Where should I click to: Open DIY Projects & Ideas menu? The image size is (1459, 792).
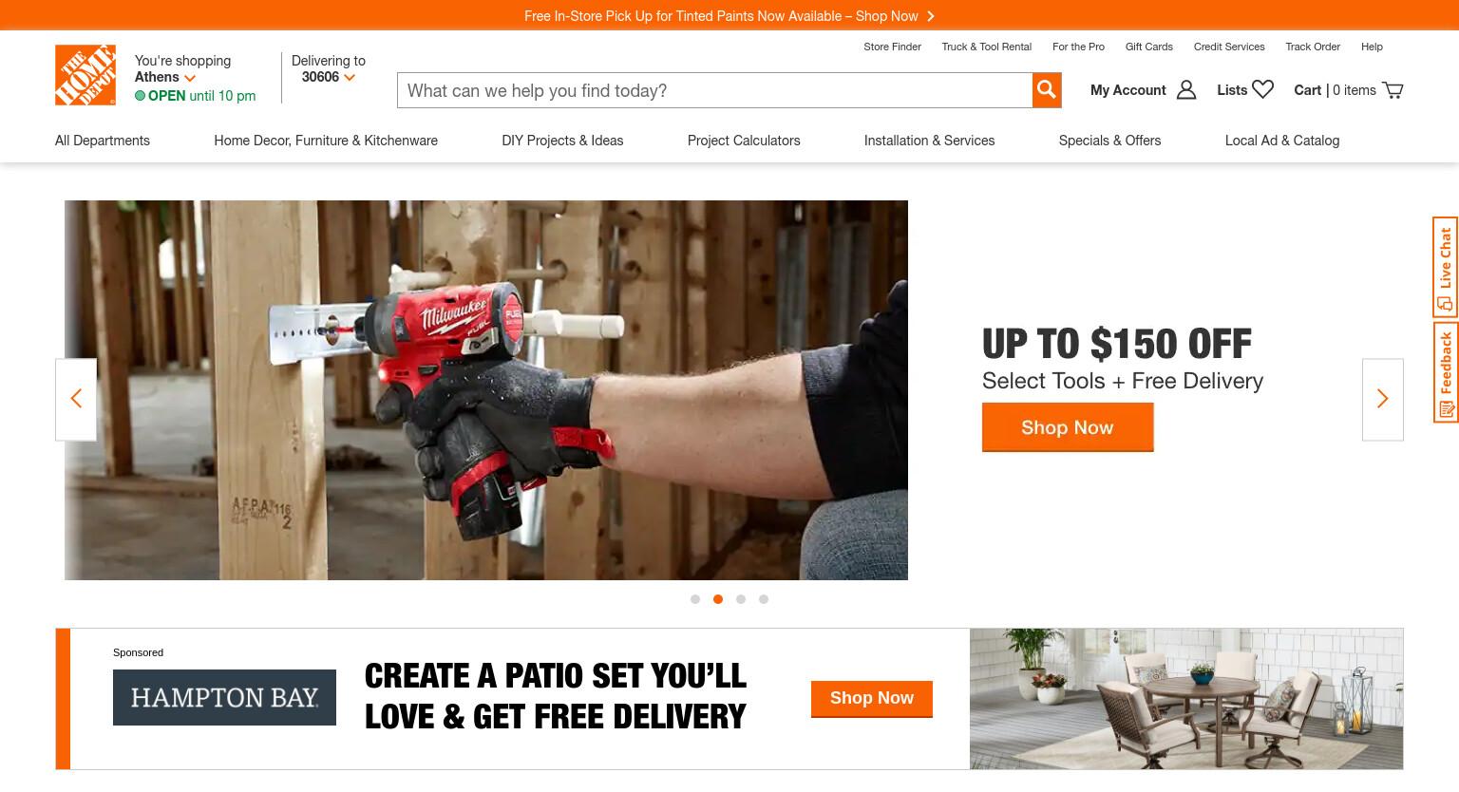[x=562, y=141]
